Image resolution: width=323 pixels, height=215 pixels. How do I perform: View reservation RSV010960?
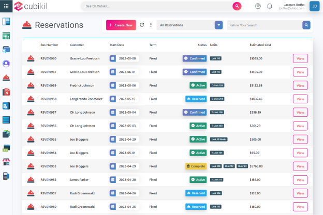[300, 58]
